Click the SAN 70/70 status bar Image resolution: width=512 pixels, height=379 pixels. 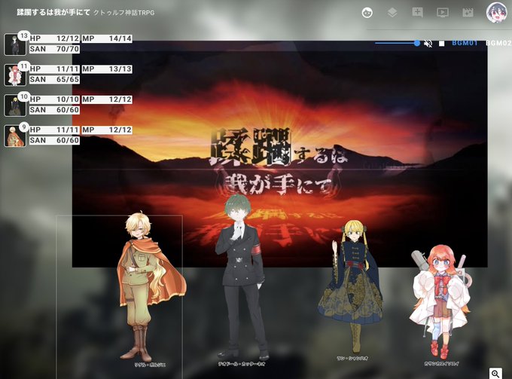pyautogui.click(x=54, y=49)
